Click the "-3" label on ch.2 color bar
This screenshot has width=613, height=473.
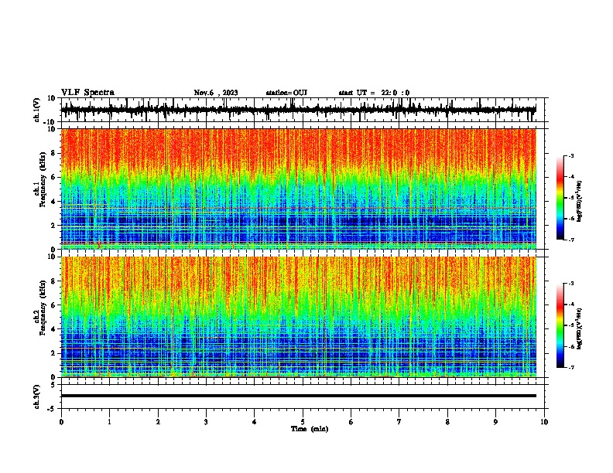tap(570, 284)
